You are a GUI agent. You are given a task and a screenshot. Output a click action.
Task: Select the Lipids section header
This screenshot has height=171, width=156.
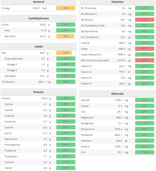pyautogui.click(x=39, y=46)
